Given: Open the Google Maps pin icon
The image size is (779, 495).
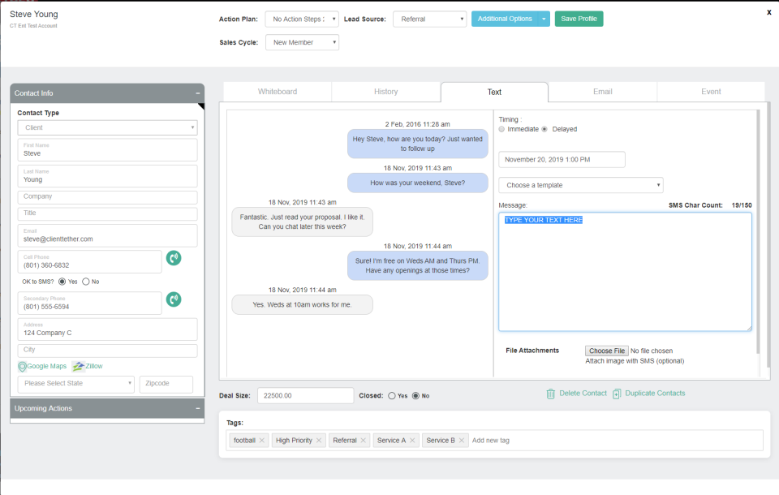Looking at the screenshot, I should coord(23,366).
